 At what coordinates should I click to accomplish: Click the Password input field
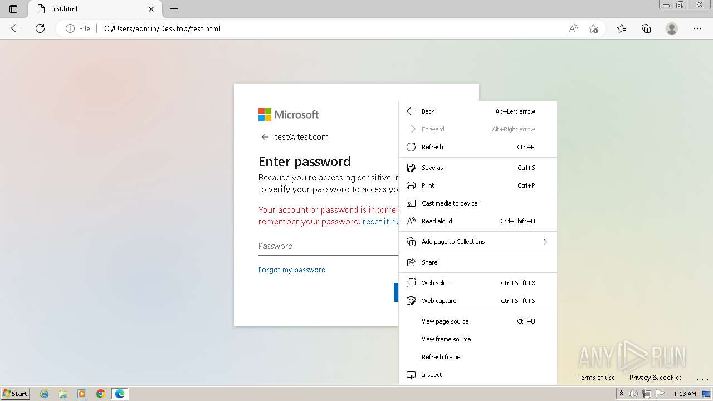pos(329,246)
